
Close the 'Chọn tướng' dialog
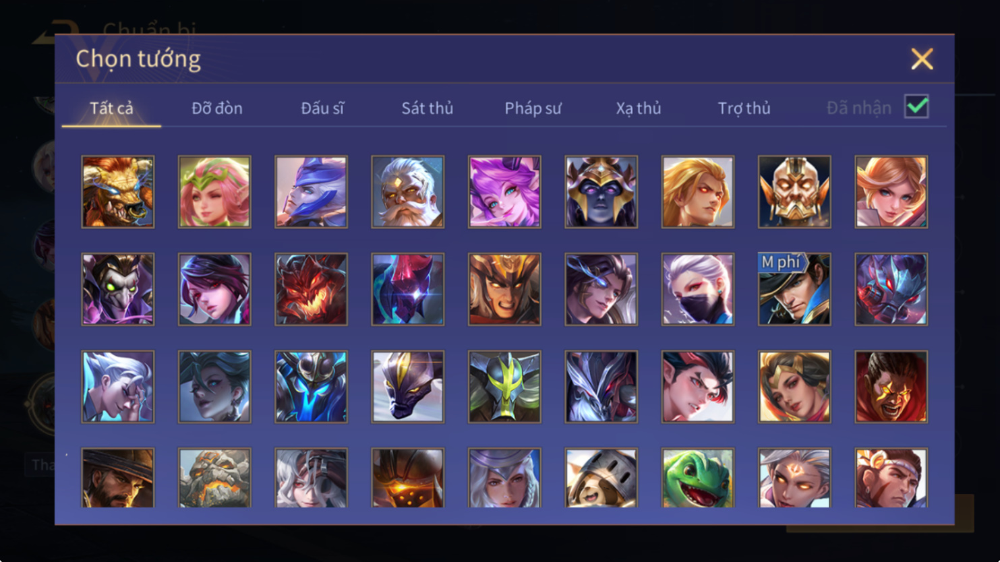(x=922, y=59)
